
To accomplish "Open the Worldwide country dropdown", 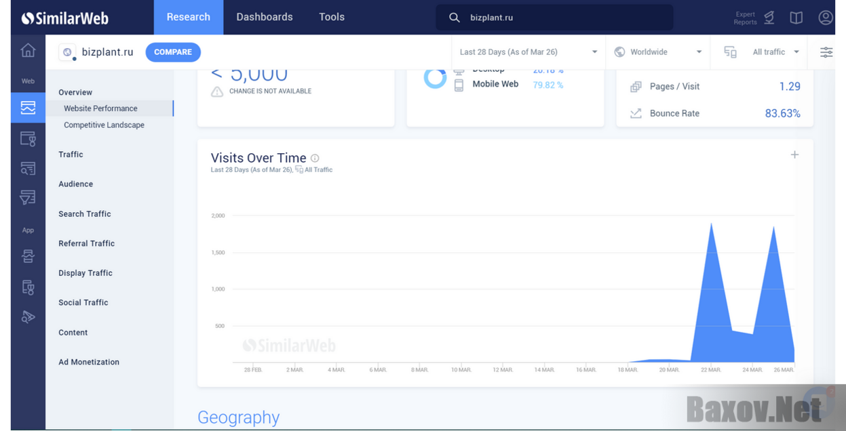I will point(657,52).
